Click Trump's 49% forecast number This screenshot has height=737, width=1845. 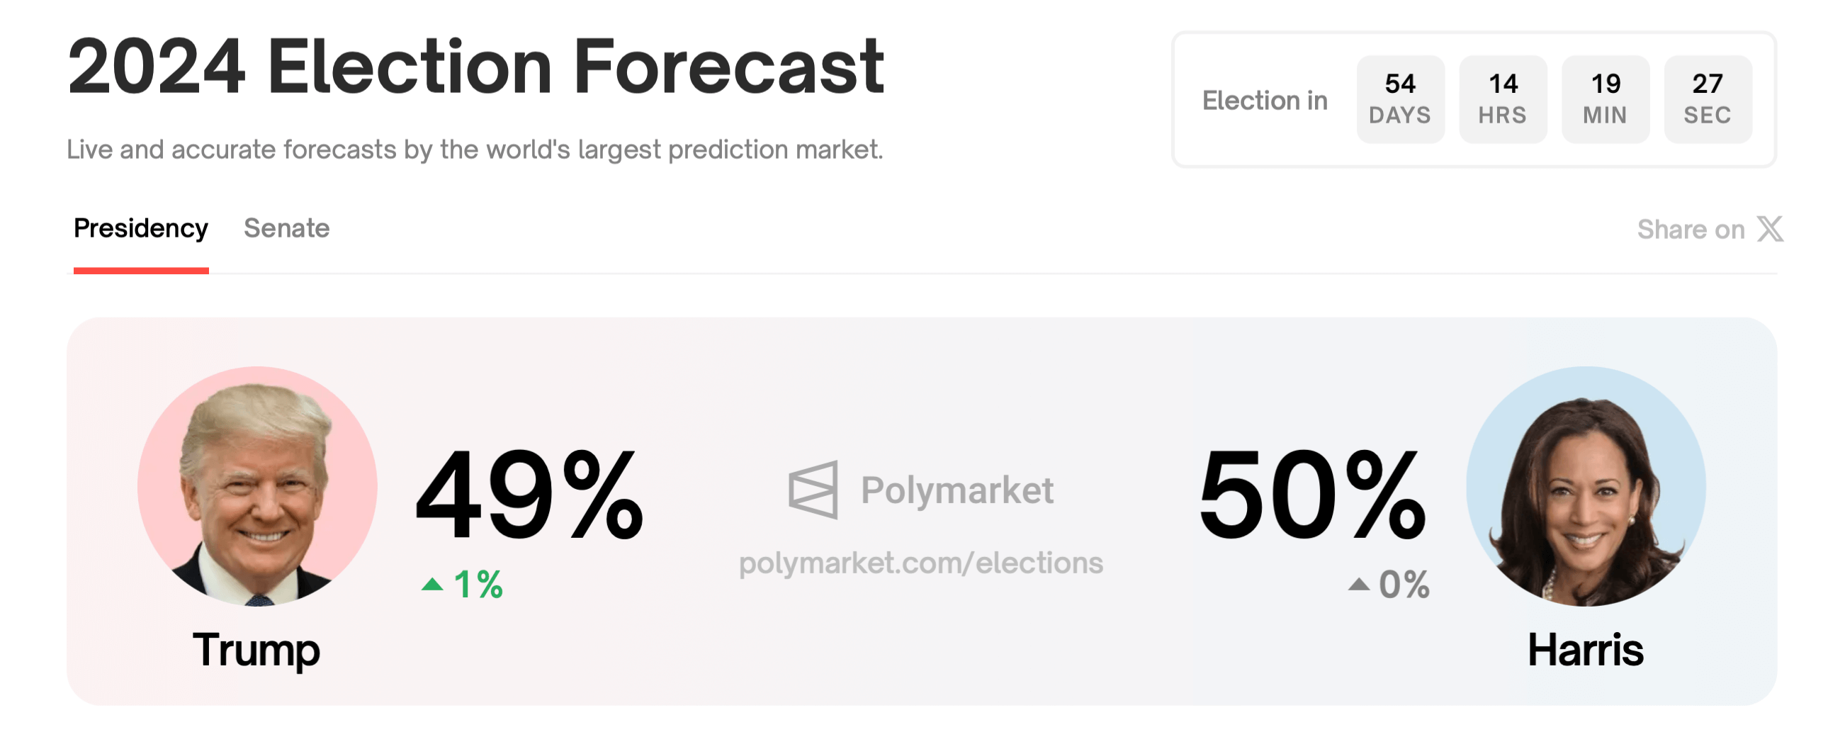[529, 494]
